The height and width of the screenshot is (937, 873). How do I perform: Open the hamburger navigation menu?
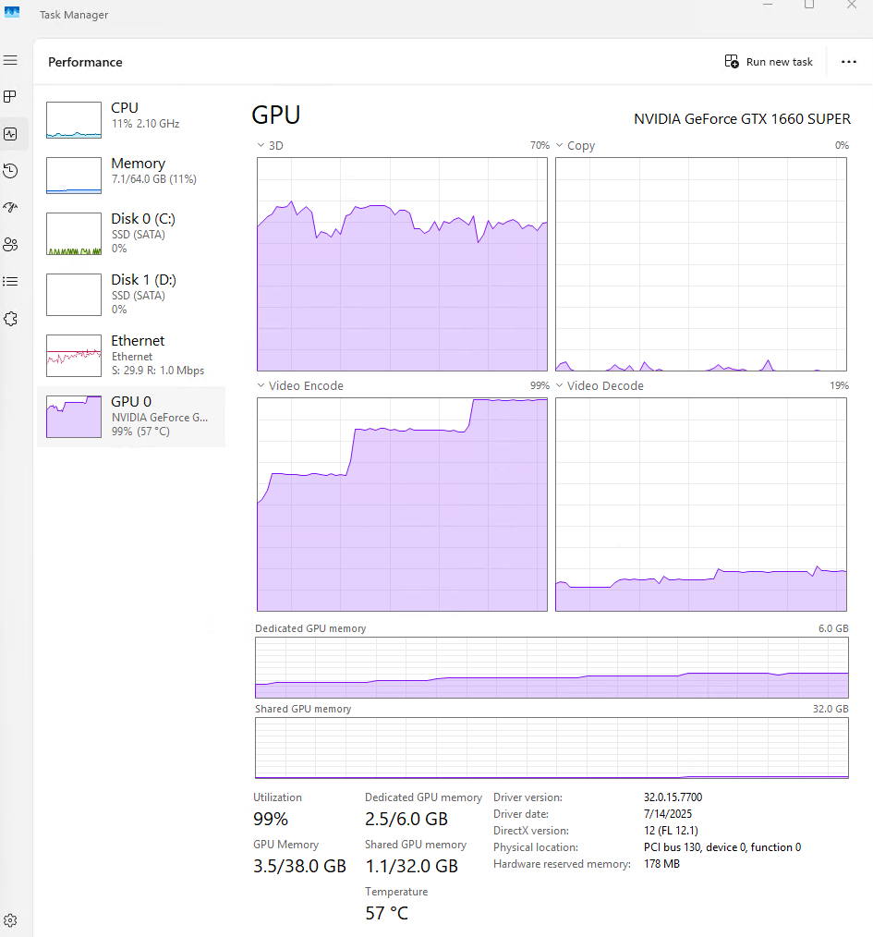[x=10, y=60]
